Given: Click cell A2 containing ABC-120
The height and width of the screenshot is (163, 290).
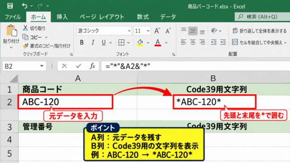Looking at the screenshot, I should [65, 102].
